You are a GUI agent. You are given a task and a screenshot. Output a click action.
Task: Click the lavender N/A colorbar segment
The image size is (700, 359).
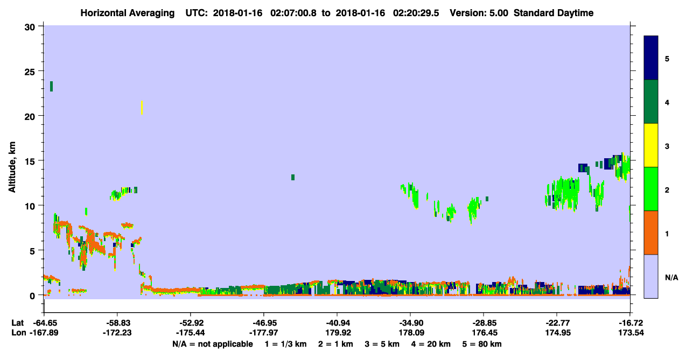pos(651,276)
